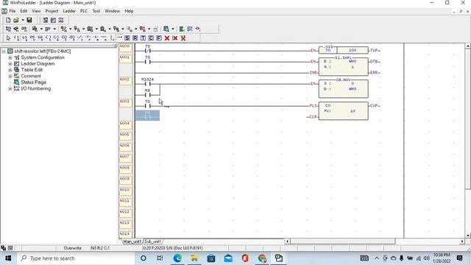Select the SHFL function block

(x=344, y=66)
